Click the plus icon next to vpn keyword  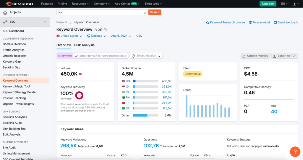[x=105, y=30]
